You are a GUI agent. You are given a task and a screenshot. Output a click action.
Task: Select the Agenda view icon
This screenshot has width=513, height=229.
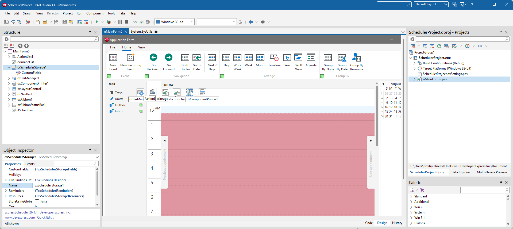tap(311, 58)
